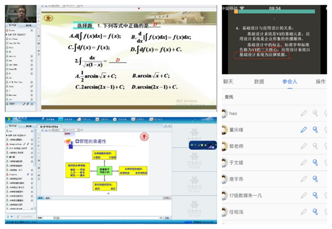Tap the phone shared slide about 基础设计与应用设计
332x229 pixels.
[x=275, y=42]
